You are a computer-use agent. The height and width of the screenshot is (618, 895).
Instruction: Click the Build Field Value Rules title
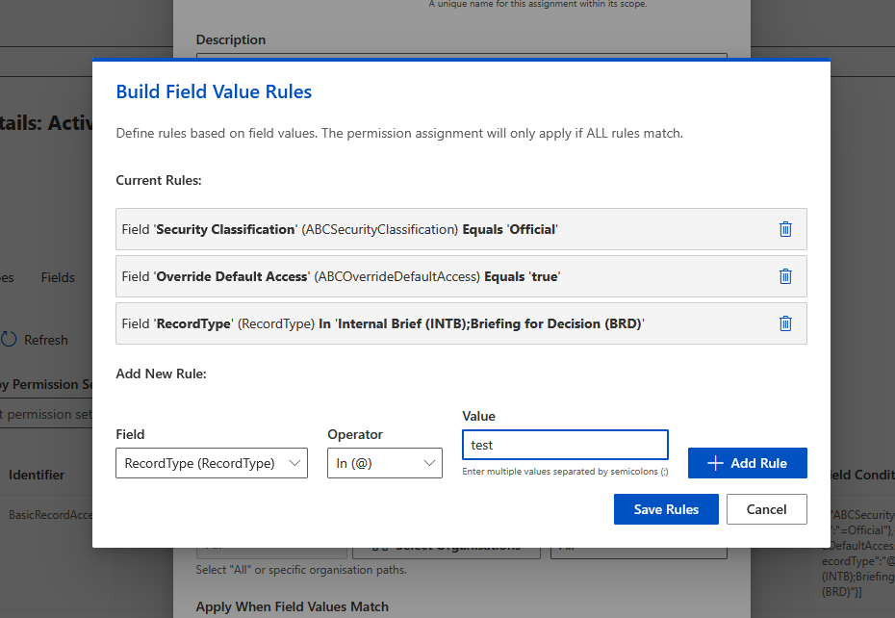214,92
